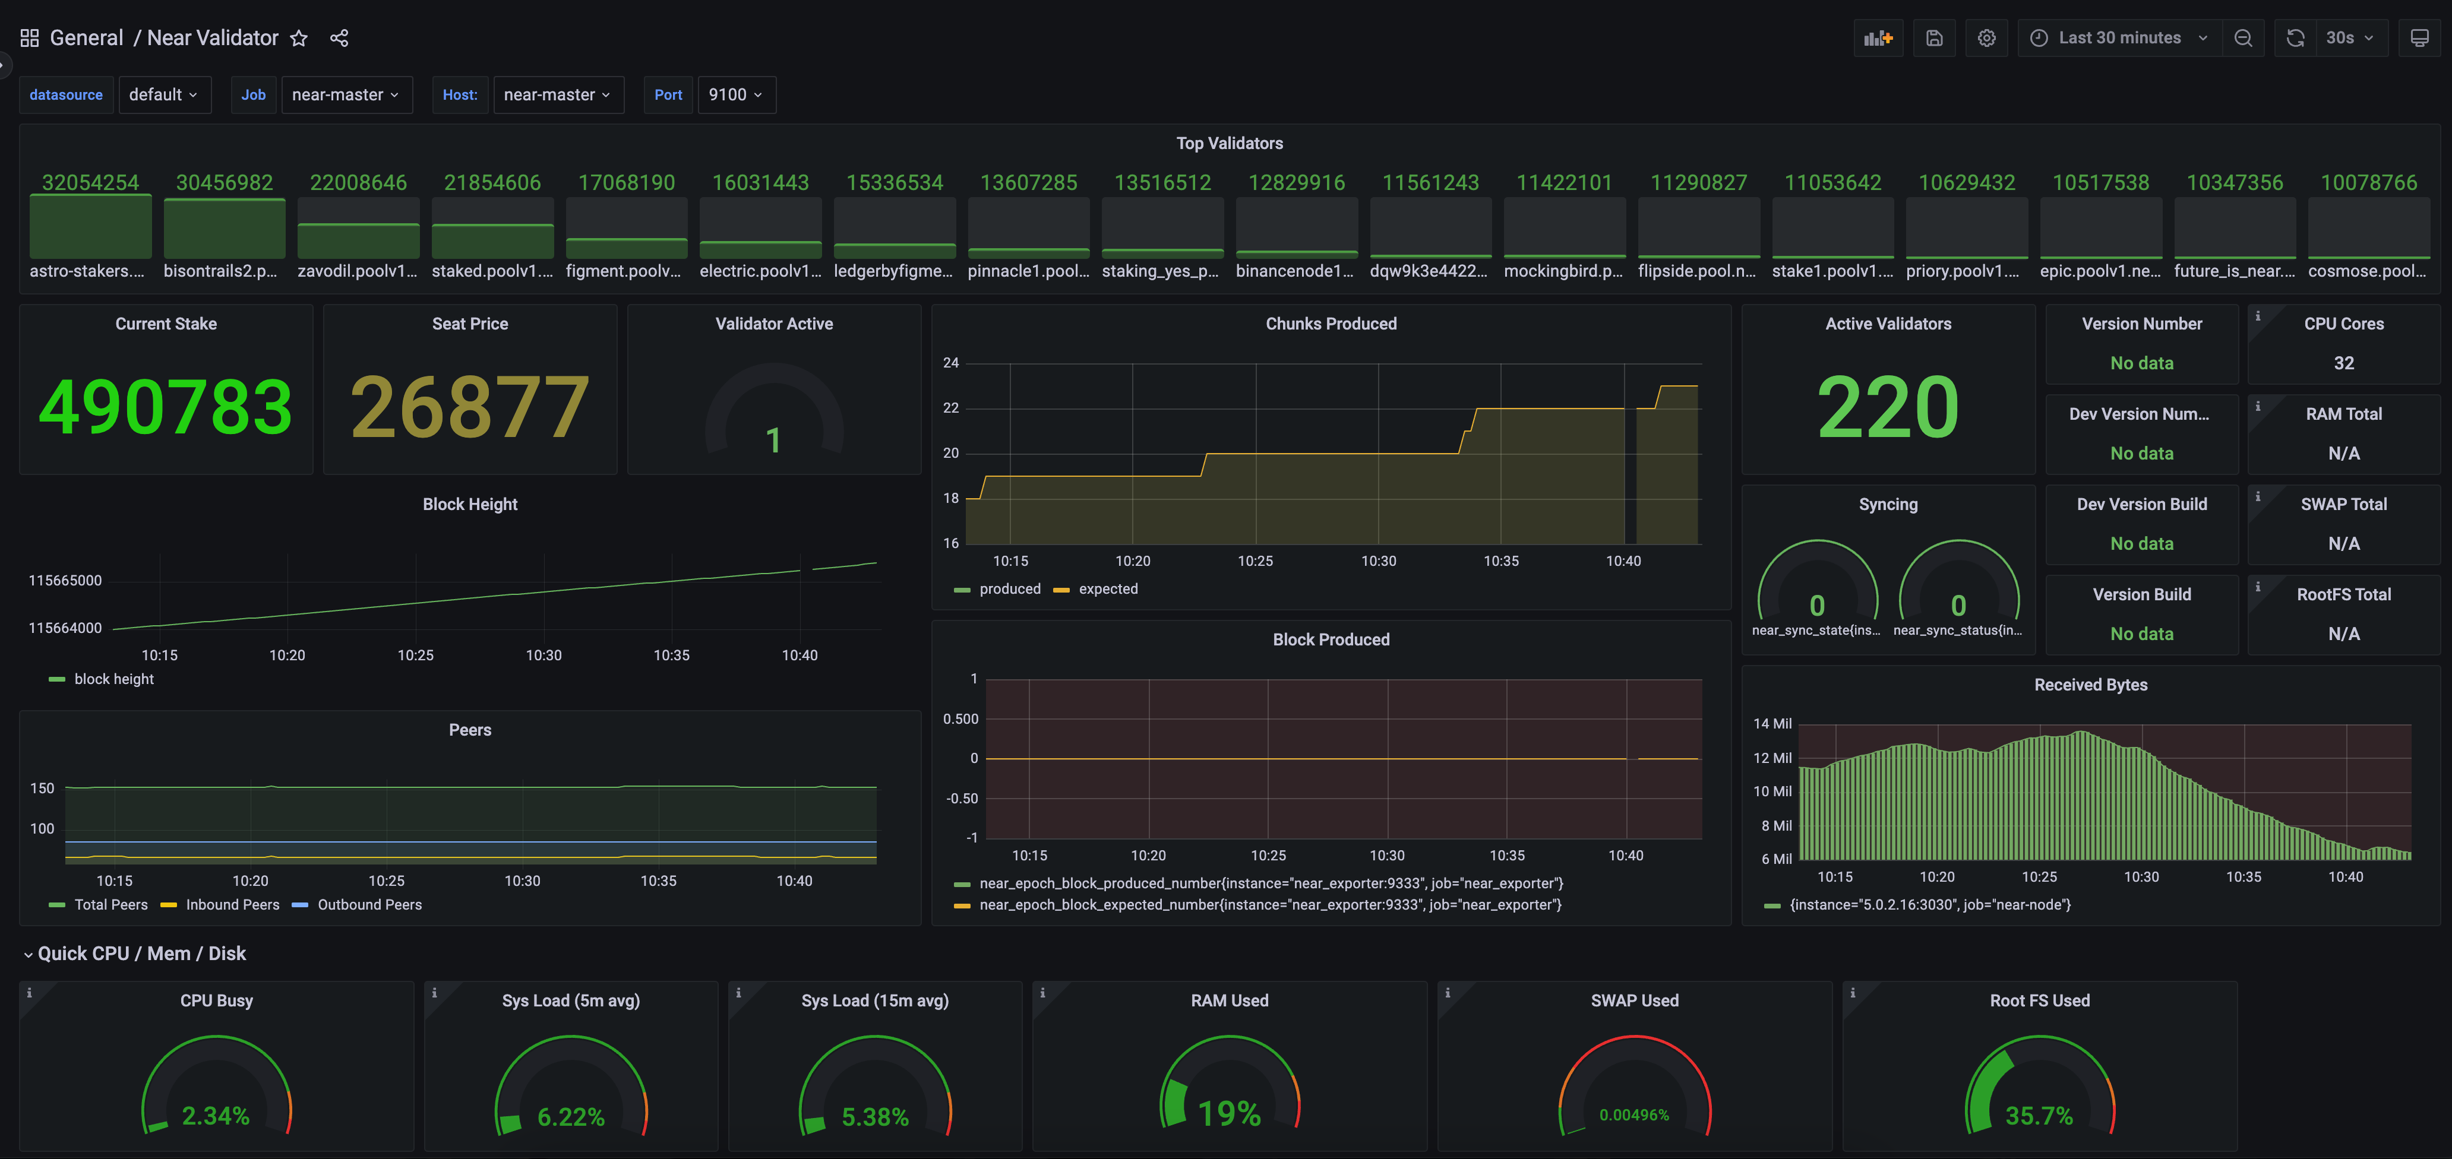Screen dimensions: 2452x1159
Task: Open dashboard settings gear
Action: (1986, 38)
